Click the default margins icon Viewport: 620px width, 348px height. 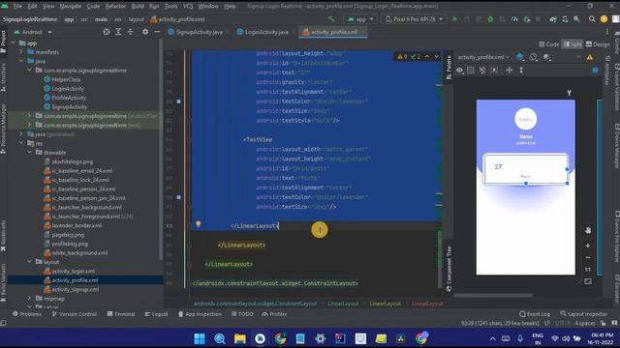click(x=495, y=71)
